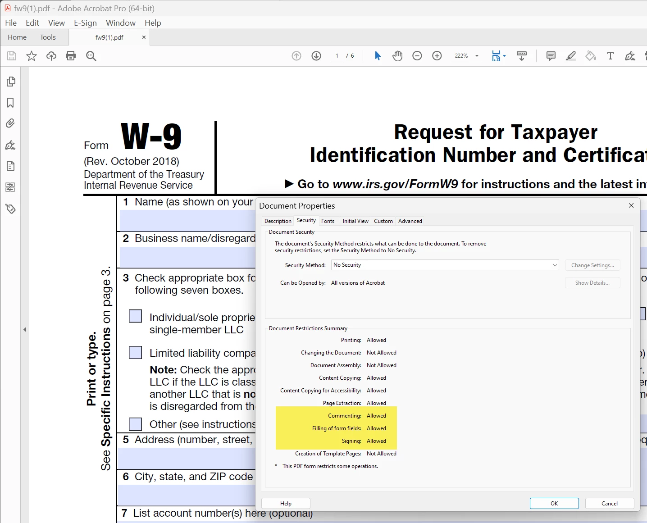This screenshot has height=523, width=647.
Task: Click OK in Document Properties
Action: pyautogui.click(x=554, y=504)
